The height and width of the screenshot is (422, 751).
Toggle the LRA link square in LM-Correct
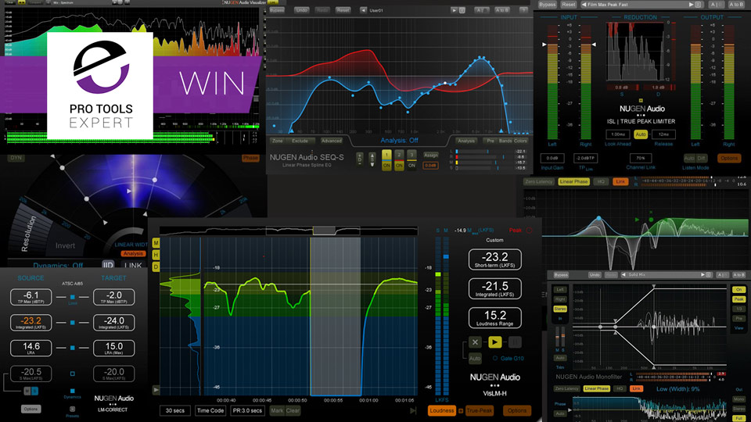[x=72, y=348]
